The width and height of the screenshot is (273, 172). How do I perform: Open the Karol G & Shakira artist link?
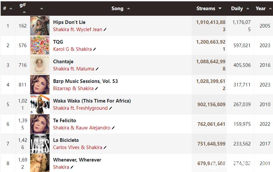click(72, 49)
